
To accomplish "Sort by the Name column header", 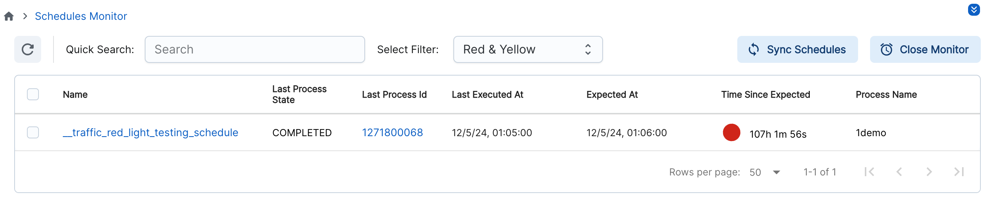I will (75, 95).
